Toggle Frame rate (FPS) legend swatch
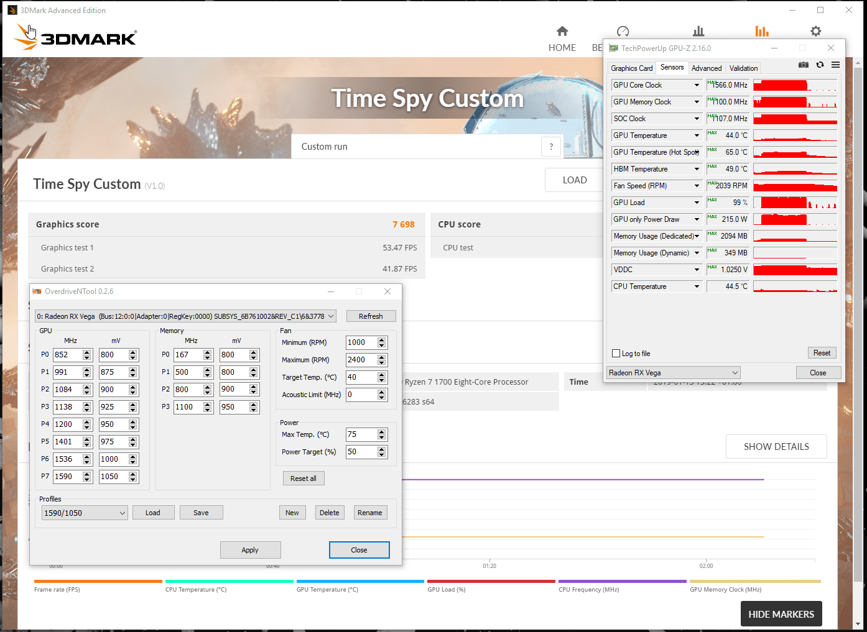Screen dimensions: 867x632 (98, 582)
